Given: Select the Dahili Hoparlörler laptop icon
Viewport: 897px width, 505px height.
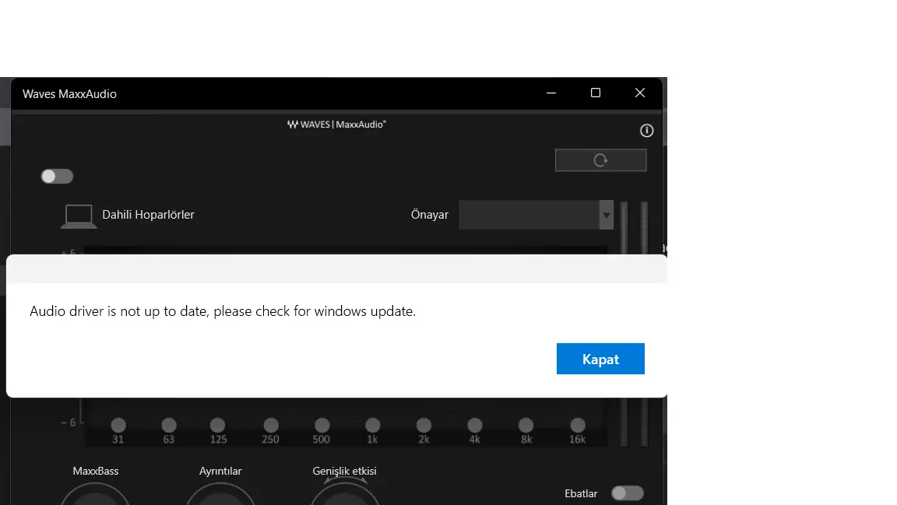Looking at the screenshot, I should coord(79,216).
